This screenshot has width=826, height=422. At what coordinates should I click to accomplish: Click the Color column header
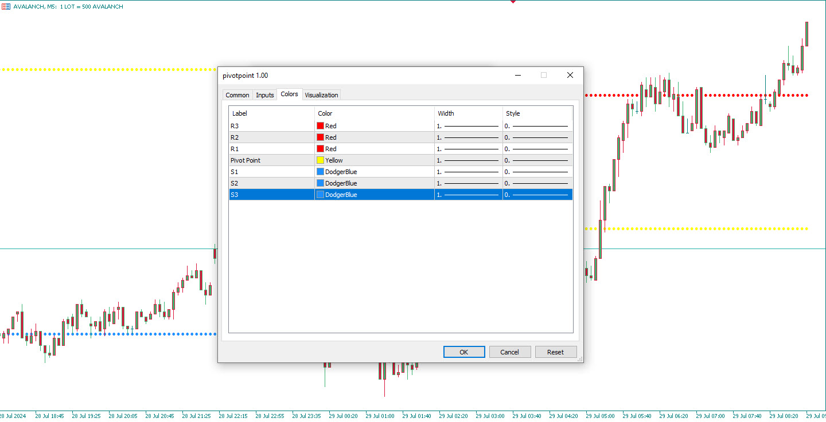point(375,113)
